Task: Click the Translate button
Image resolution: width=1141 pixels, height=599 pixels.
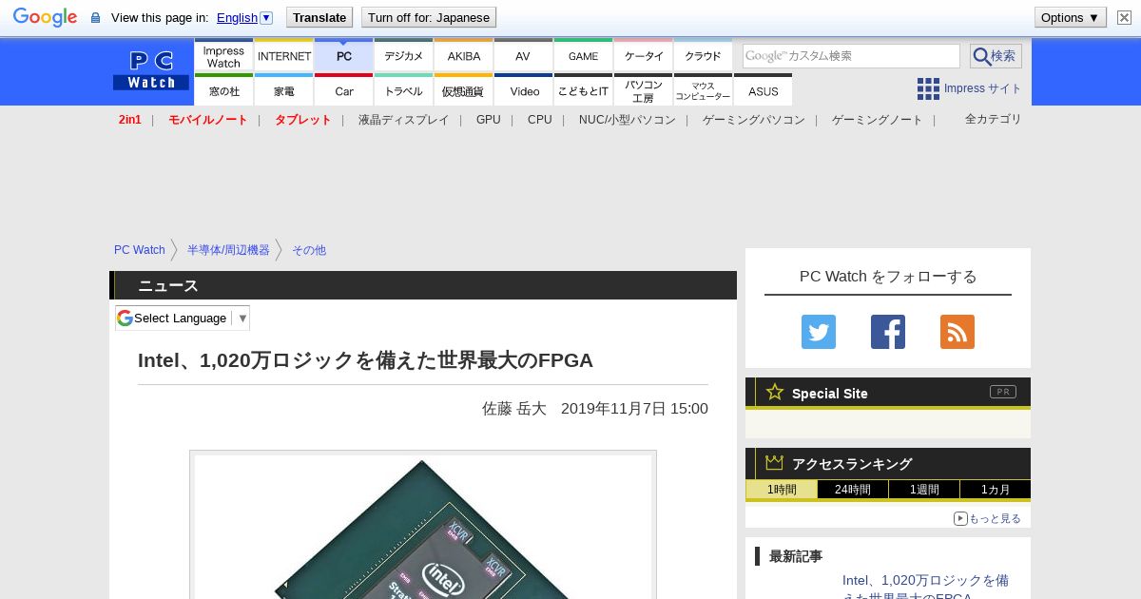Action: click(x=319, y=17)
